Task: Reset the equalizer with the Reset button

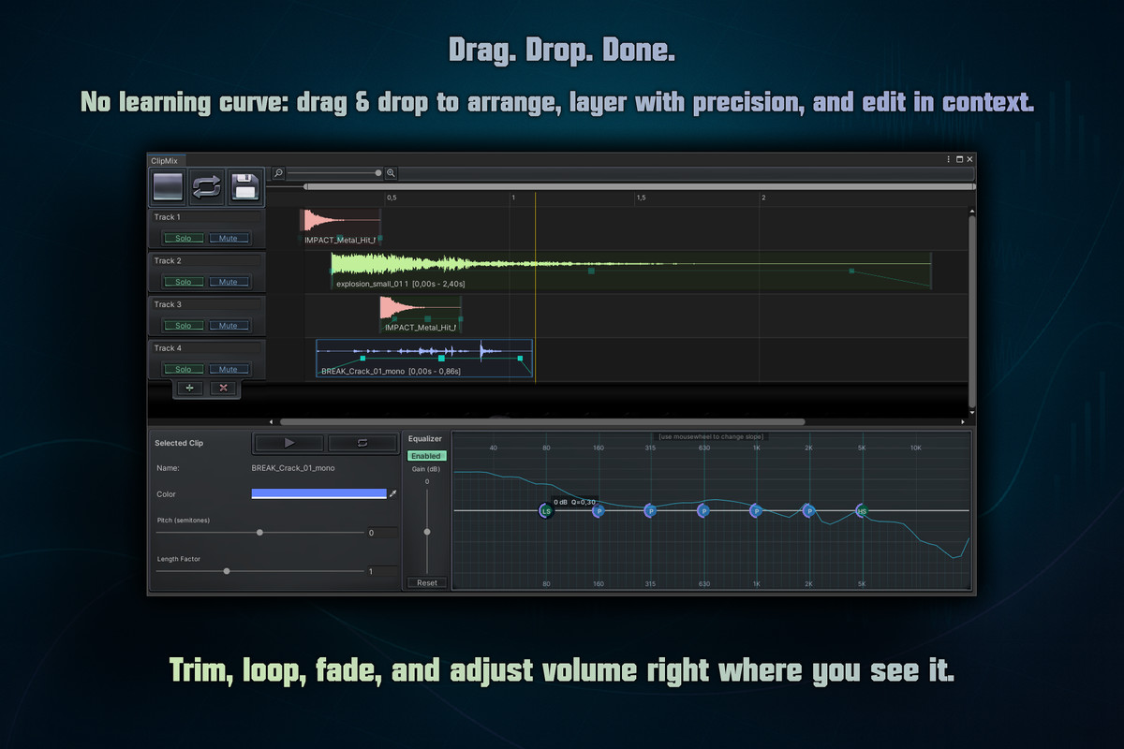Action: [x=426, y=581]
